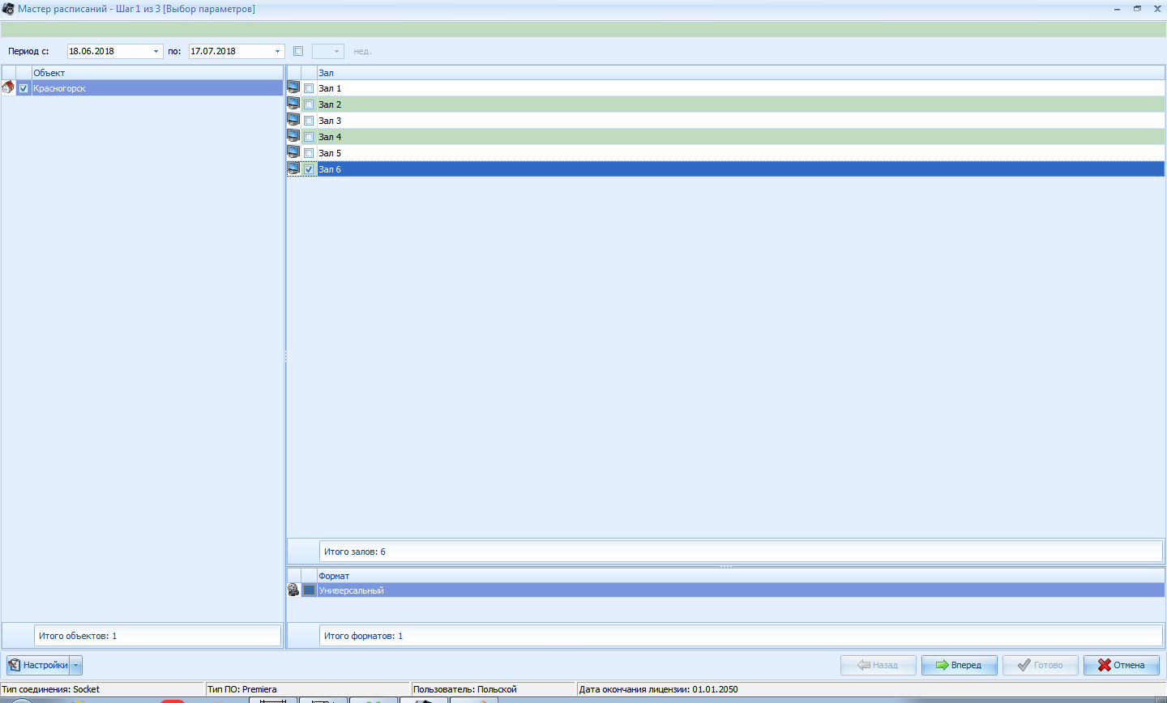Click the Назад button
The image size is (1167, 703).
click(878, 665)
